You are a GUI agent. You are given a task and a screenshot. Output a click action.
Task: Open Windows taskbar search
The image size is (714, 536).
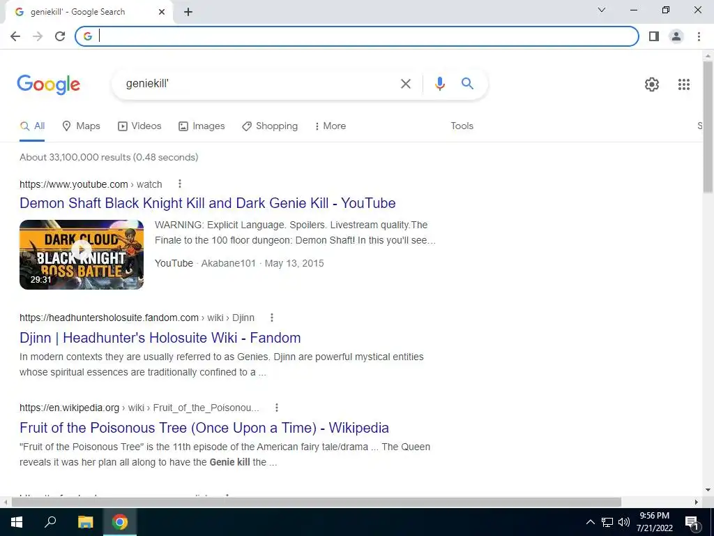(50, 522)
